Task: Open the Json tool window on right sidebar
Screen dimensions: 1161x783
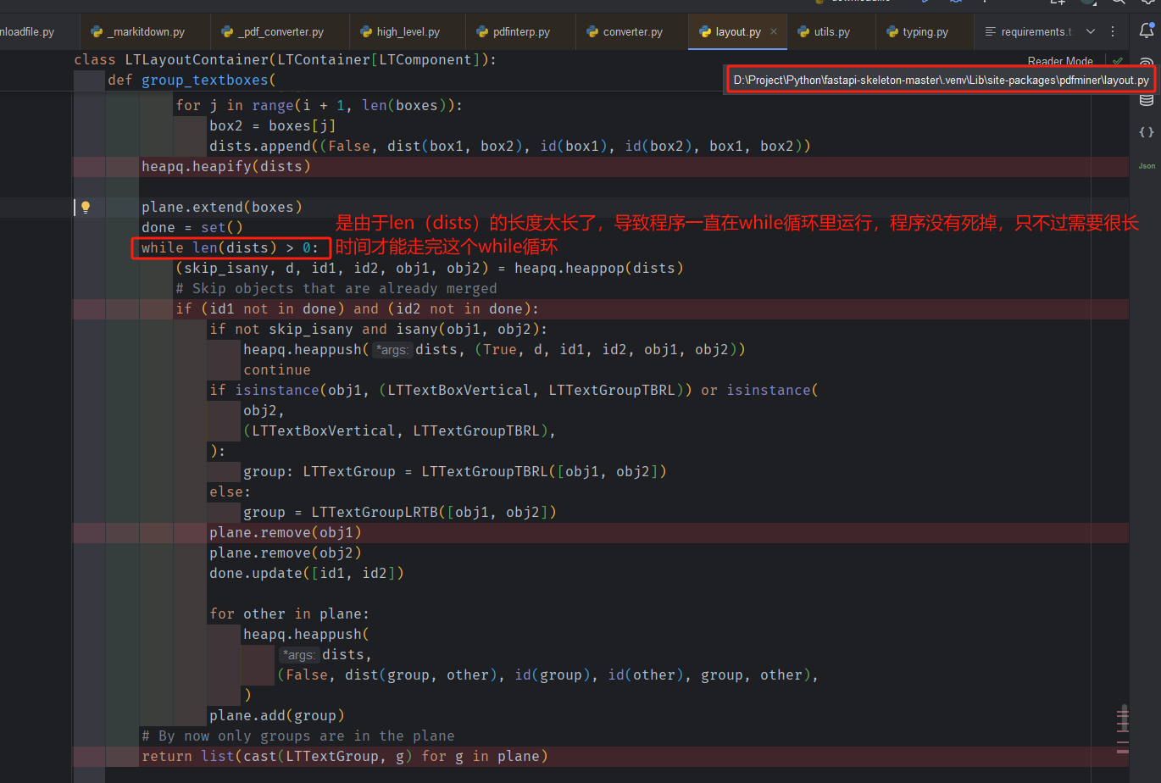Action: click(x=1147, y=164)
